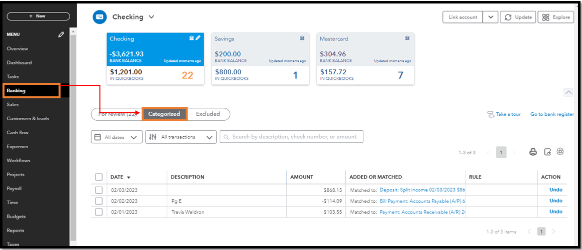Open Payroll in the left menu

coord(14,189)
